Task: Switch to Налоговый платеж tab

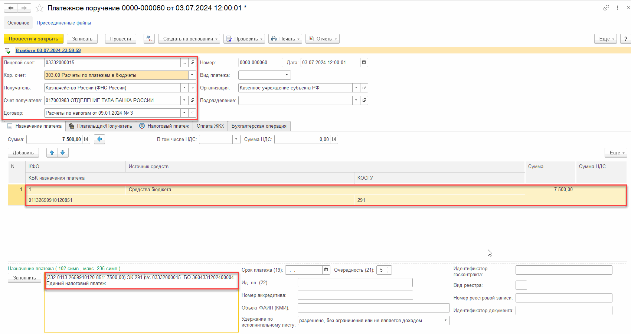Action: coord(164,126)
